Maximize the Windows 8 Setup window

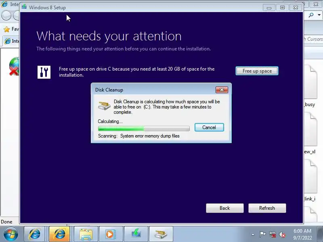click(x=282, y=8)
